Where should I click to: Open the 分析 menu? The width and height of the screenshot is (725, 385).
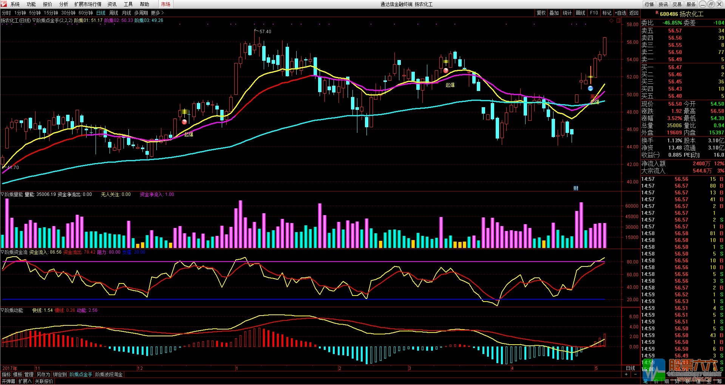click(x=63, y=4)
